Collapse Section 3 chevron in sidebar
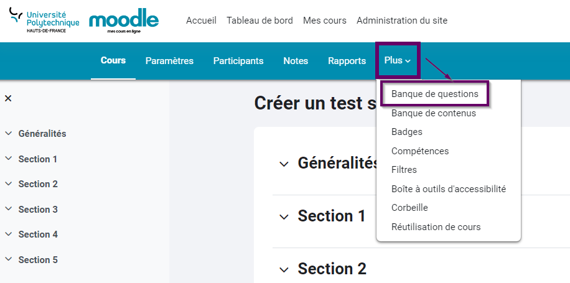 (8, 209)
